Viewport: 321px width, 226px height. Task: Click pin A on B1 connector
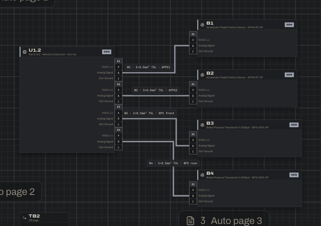[x=193, y=40]
